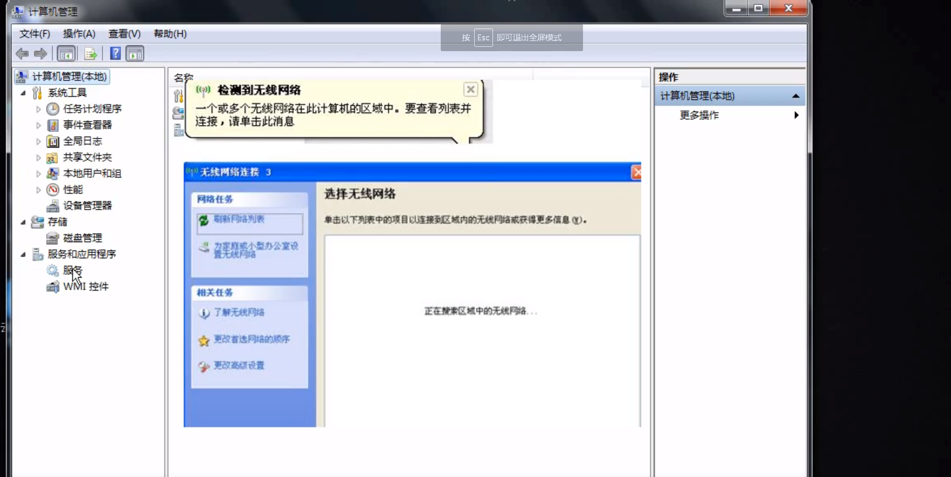The image size is (951, 477).
Task: Toggle the show/hide action pane toolbar icon
Action: (x=135, y=53)
